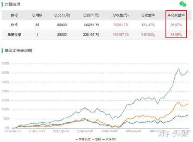Click the 总收益率 column header
Image resolution: width=193 pixels, height=142 pixels.
coord(148,15)
